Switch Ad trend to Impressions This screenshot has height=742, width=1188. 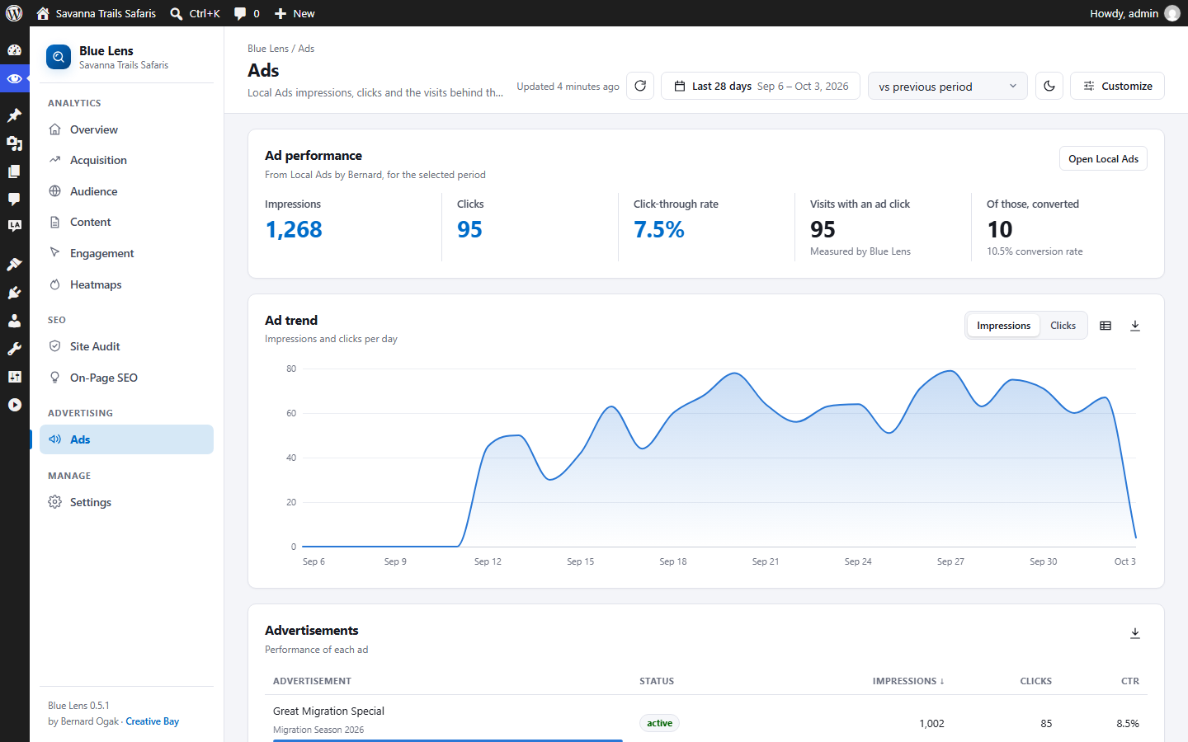(1003, 326)
